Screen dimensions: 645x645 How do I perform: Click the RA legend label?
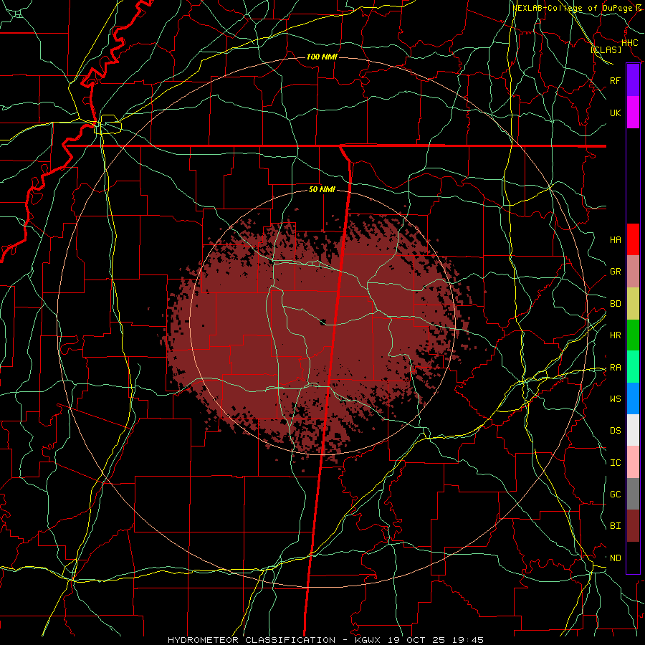pyautogui.click(x=615, y=367)
